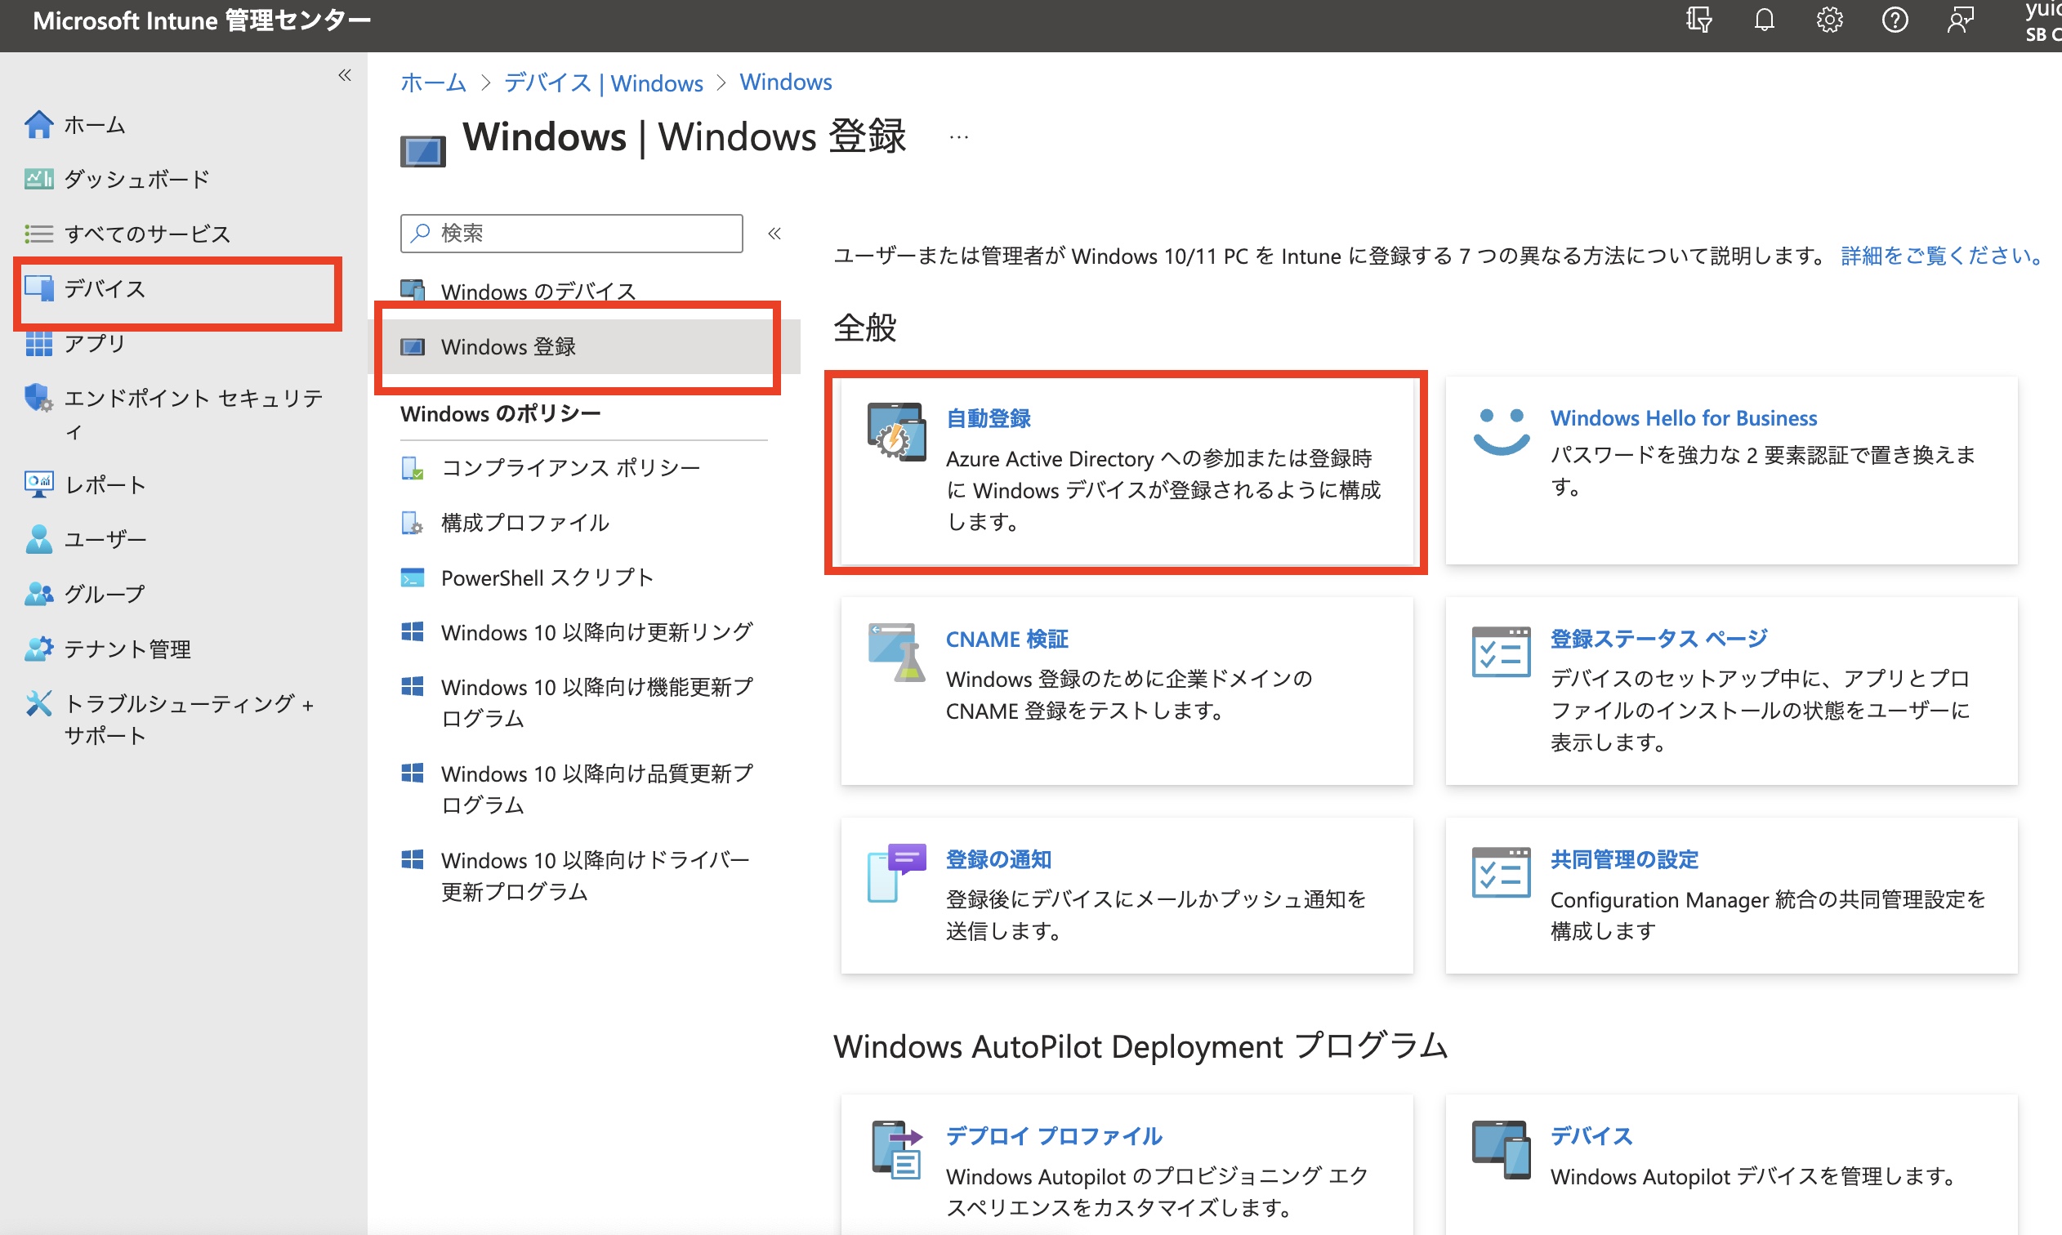Image resolution: width=2062 pixels, height=1235 pixels.
Task: Click the トラブルシューティング + サポート tools icon
Action: point(38,703)
